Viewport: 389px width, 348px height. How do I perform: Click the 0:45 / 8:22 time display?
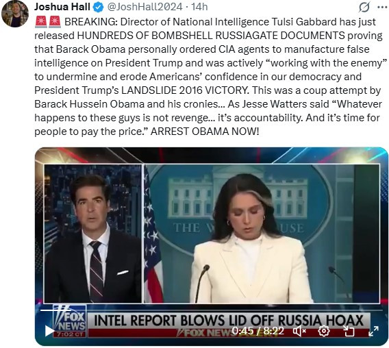click(258, 331)
